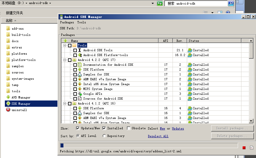Screen dimensions: 256x158
Task: Select the build-tools folder in Explorer
Action: click(21, 35)
